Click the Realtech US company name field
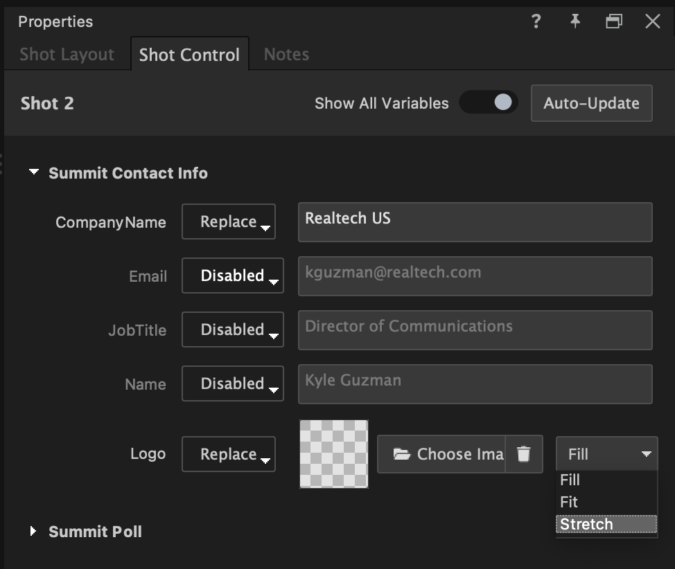675x569 pixels. (x=475, y=222)
